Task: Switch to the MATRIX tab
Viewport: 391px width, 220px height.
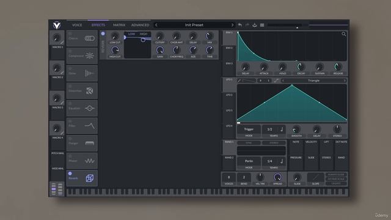Action: pyautogui.click(x=119, y=25)
